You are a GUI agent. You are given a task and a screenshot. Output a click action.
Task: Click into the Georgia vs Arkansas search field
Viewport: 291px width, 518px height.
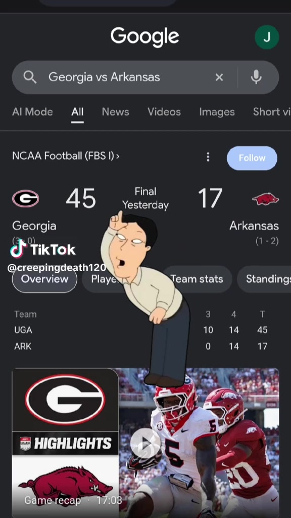point(125,77)
